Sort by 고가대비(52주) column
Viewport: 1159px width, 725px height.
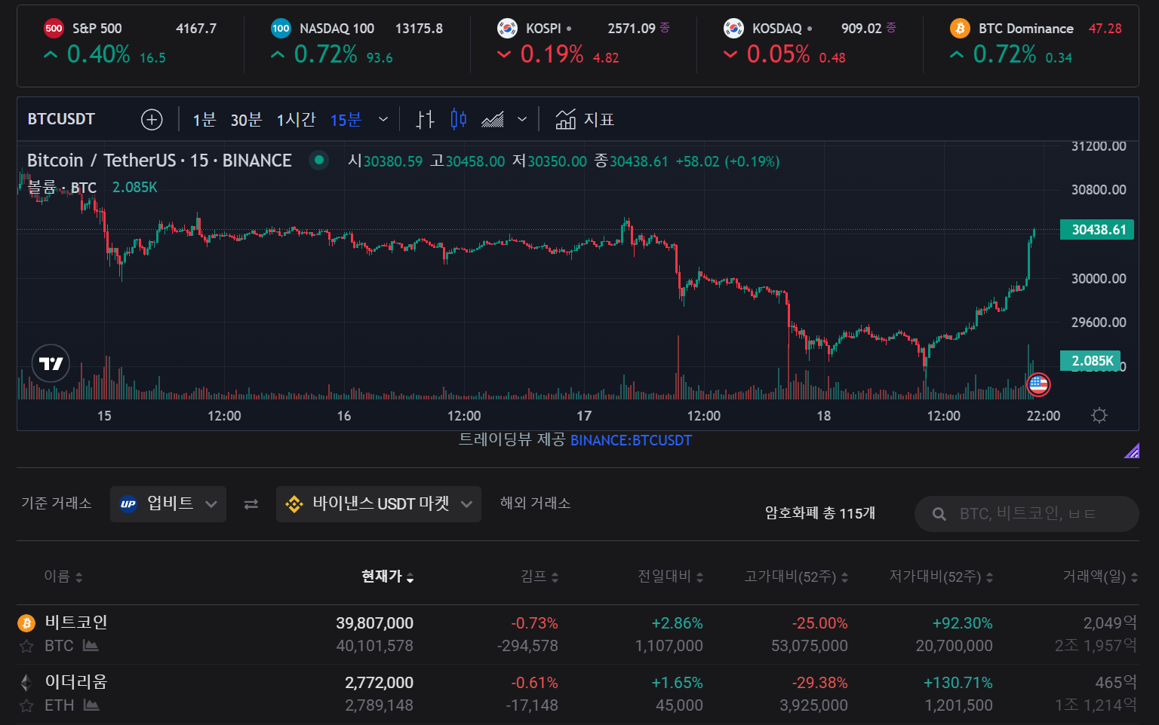click(797, 577)
